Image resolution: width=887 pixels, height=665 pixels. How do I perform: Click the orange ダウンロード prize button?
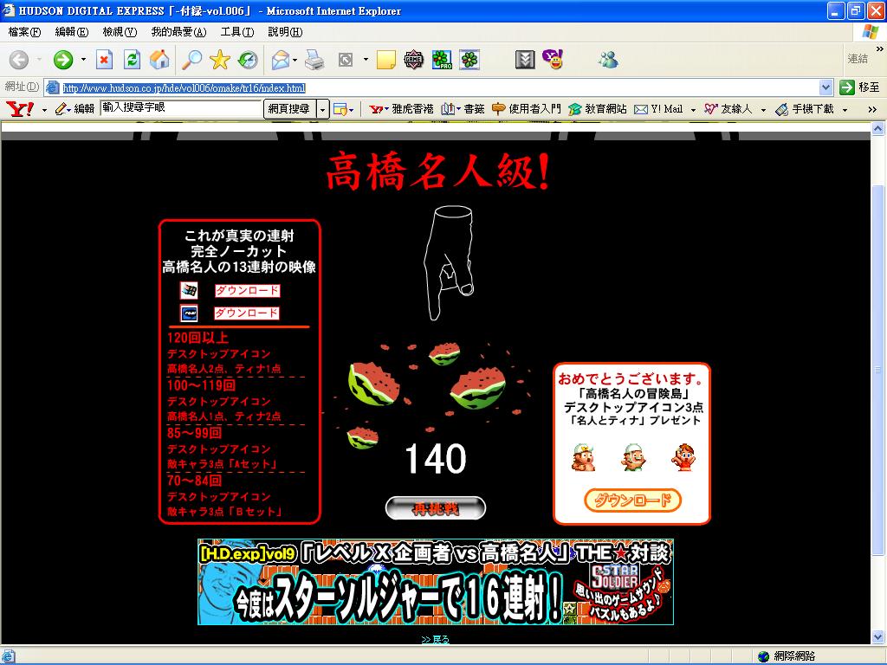tap(632, 500)
